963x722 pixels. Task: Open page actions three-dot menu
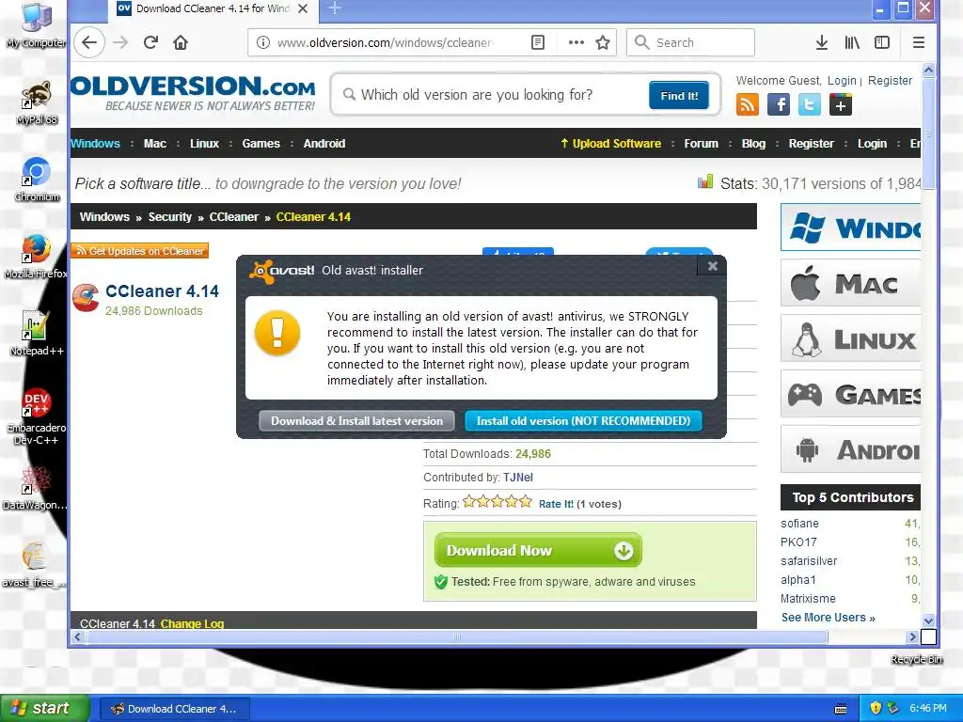576,42
